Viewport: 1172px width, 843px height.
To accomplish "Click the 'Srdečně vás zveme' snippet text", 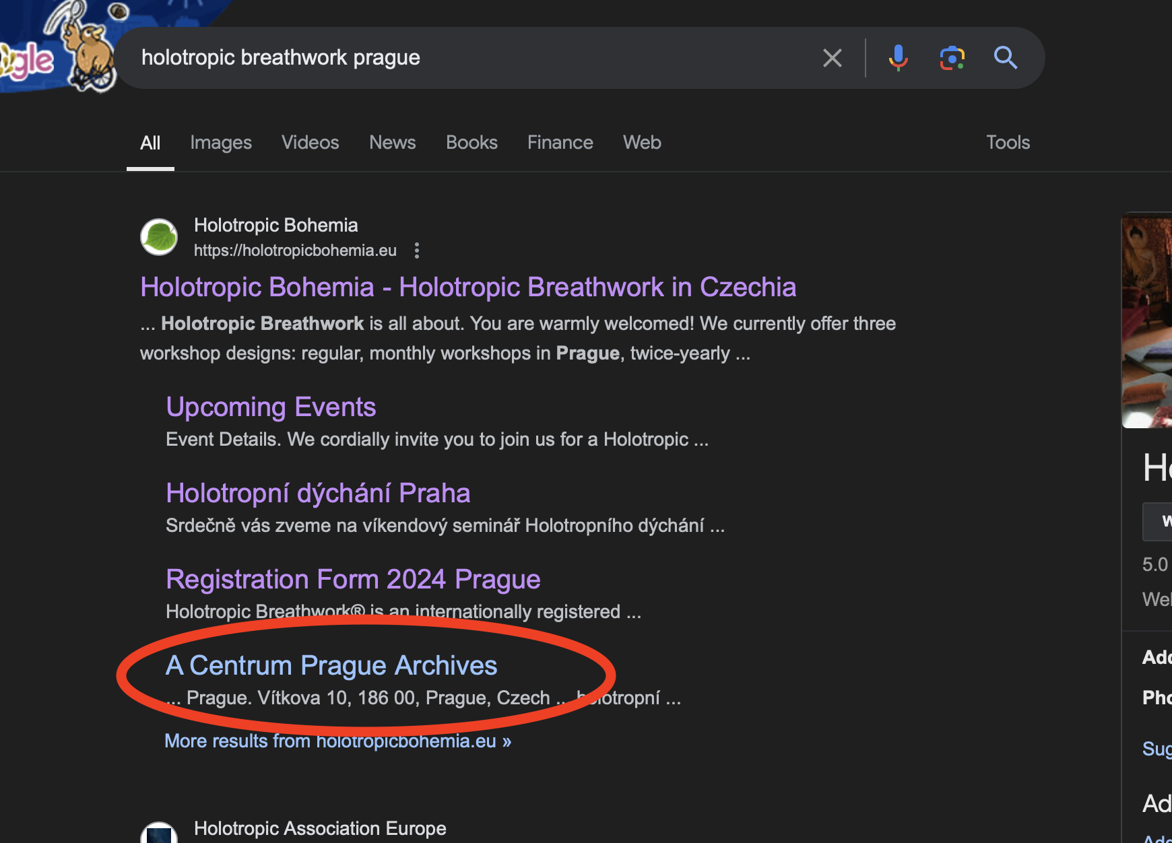I will coord(445,526).
